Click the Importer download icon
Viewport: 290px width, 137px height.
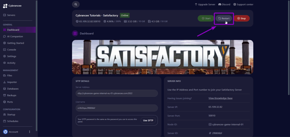pos(5,82)
